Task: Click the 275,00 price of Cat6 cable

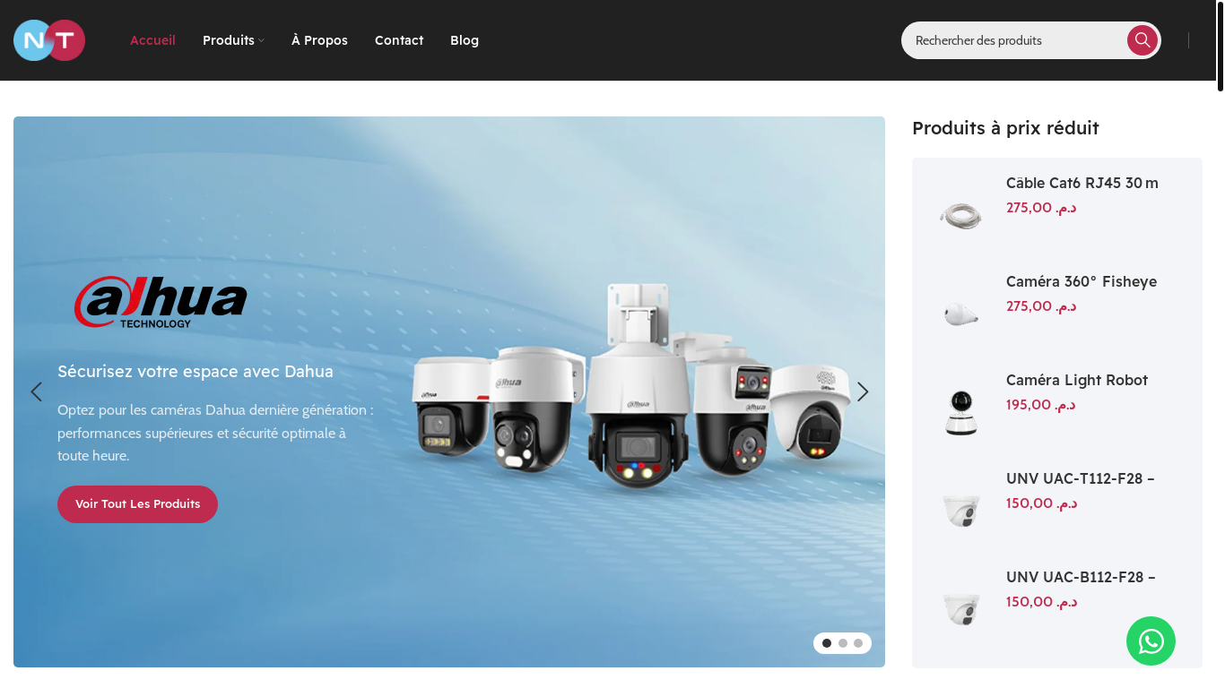Action: point(1041,207)
